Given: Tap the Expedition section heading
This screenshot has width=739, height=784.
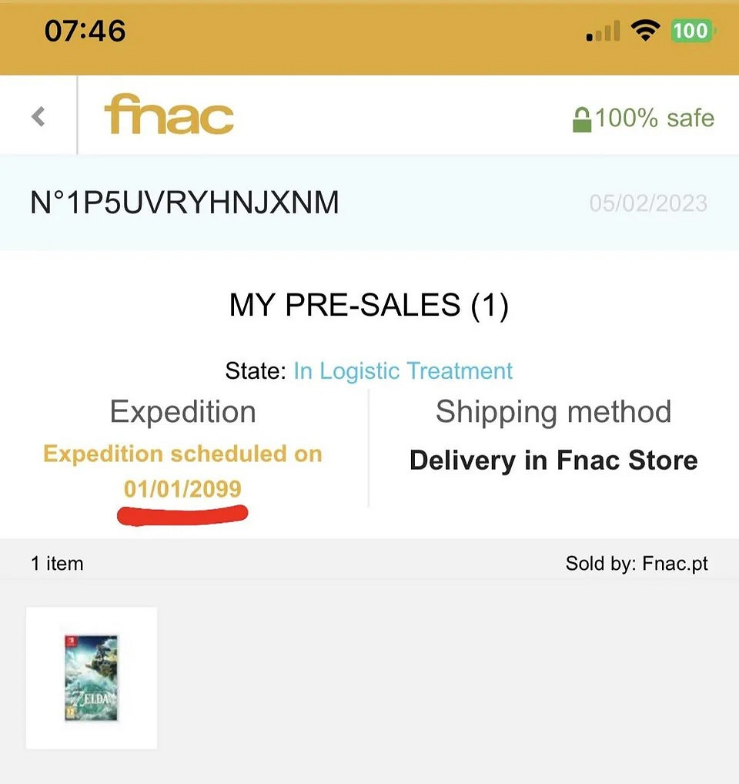Looking at the screenshot, I should point(182,412).
